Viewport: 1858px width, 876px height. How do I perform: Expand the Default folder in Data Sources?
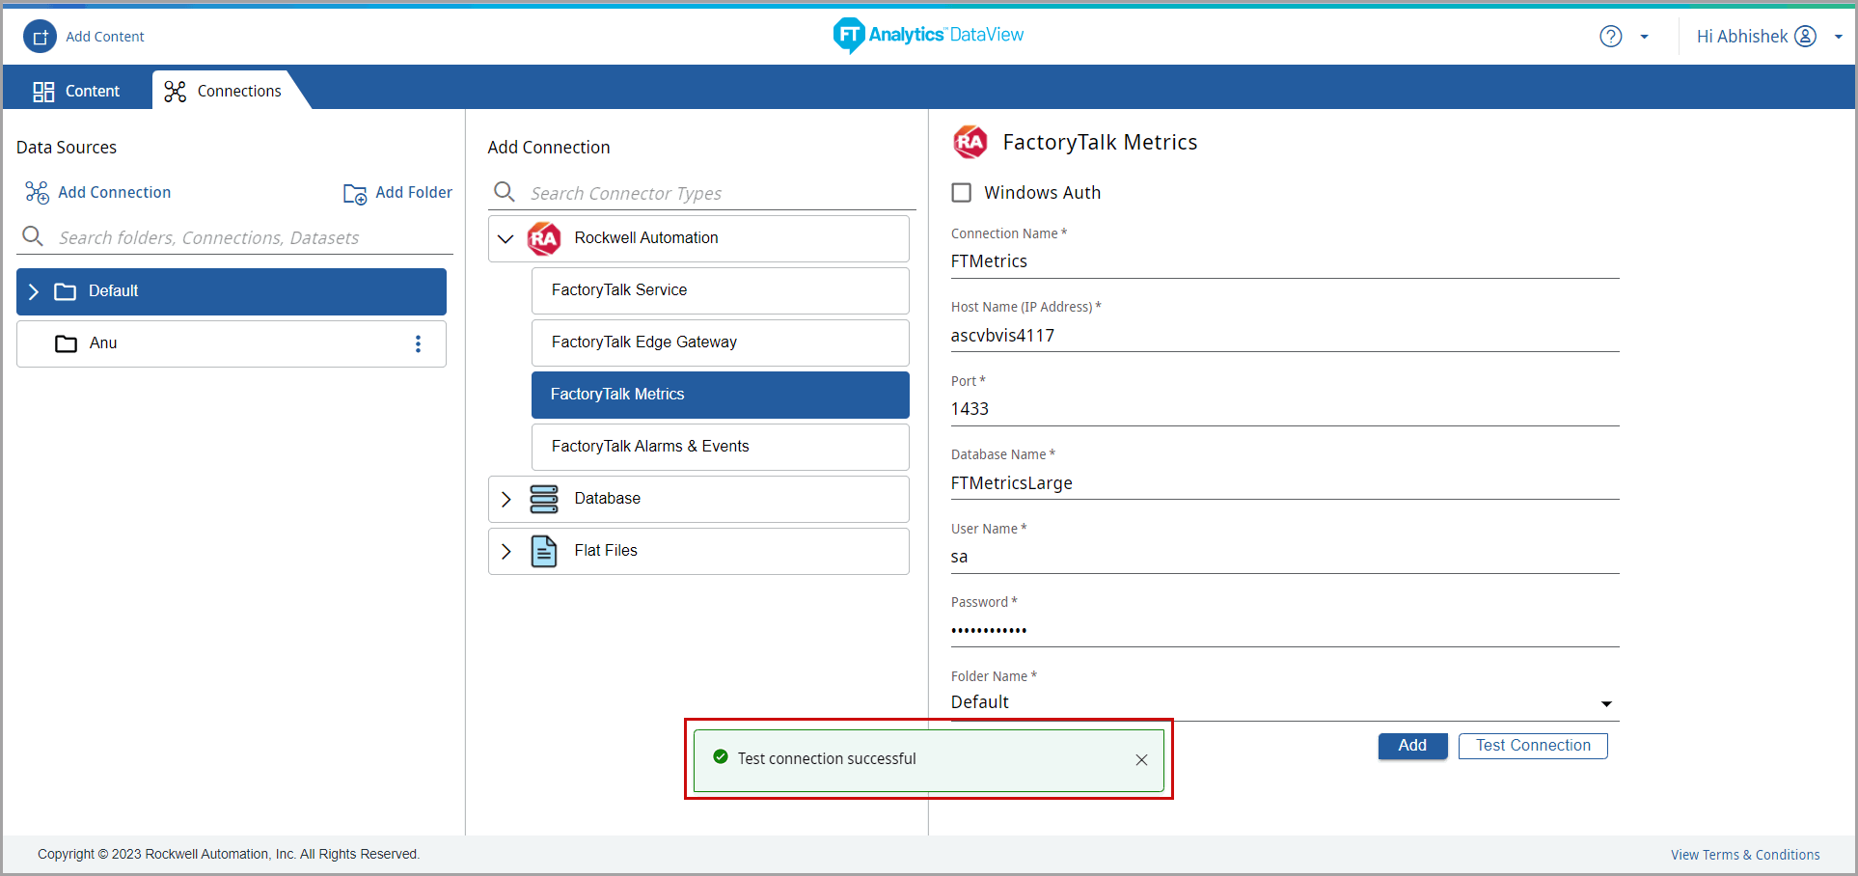pyautogui.click(x=34, y=291)
